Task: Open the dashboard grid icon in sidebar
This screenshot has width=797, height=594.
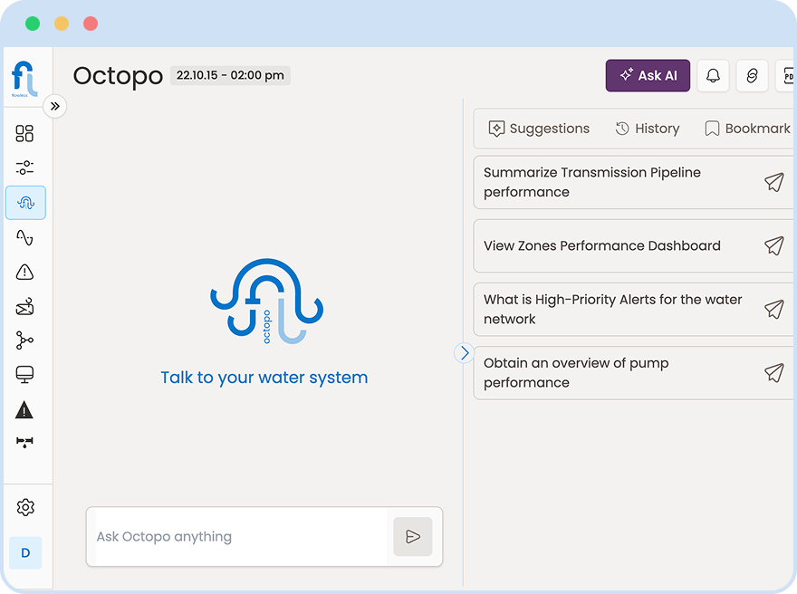Action: pos(24,133)
